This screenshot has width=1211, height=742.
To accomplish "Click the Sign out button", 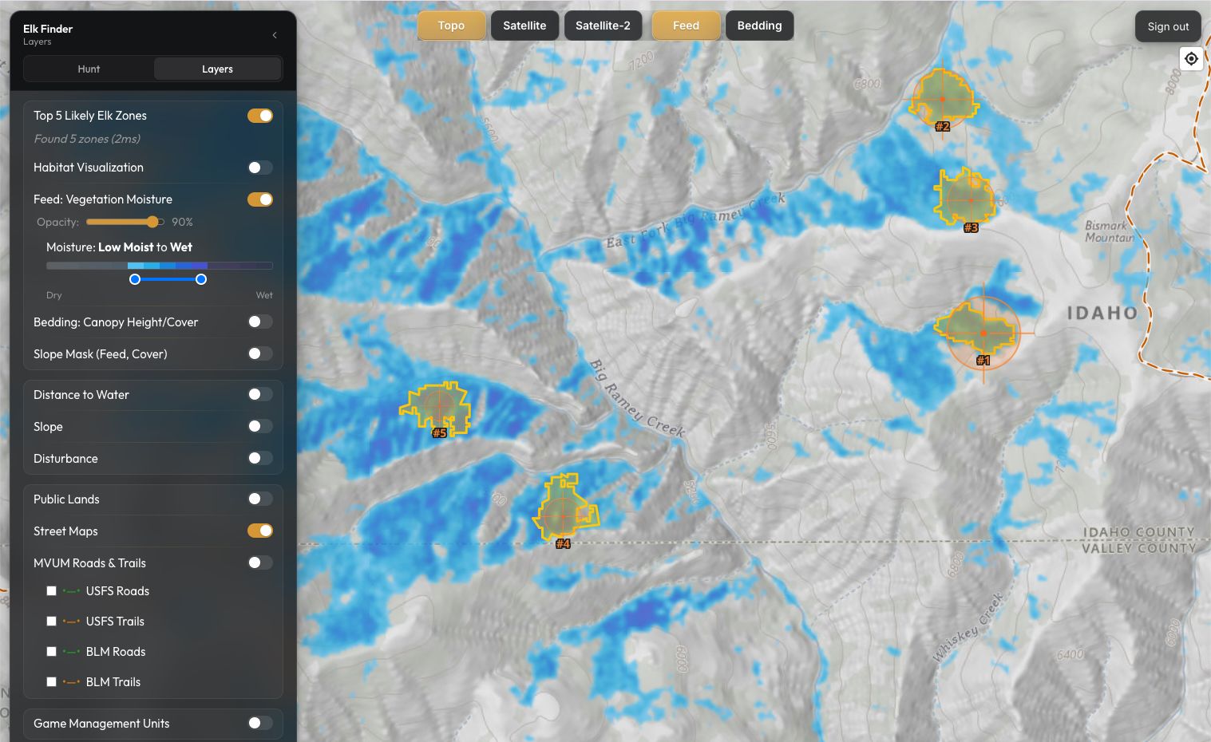I will (x=1168, y=26).
